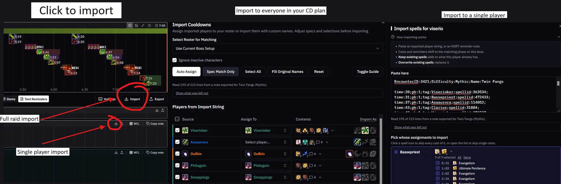The width and height of the screenshot is (561, 184).
Task: Uncheck the Asaaurora row checkbox
Action: (x=177, y=142)
